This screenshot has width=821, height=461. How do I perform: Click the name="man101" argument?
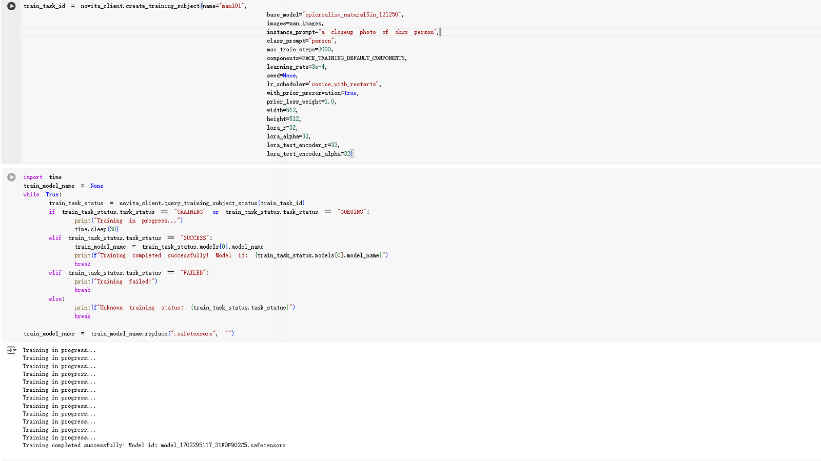point(224,6)
